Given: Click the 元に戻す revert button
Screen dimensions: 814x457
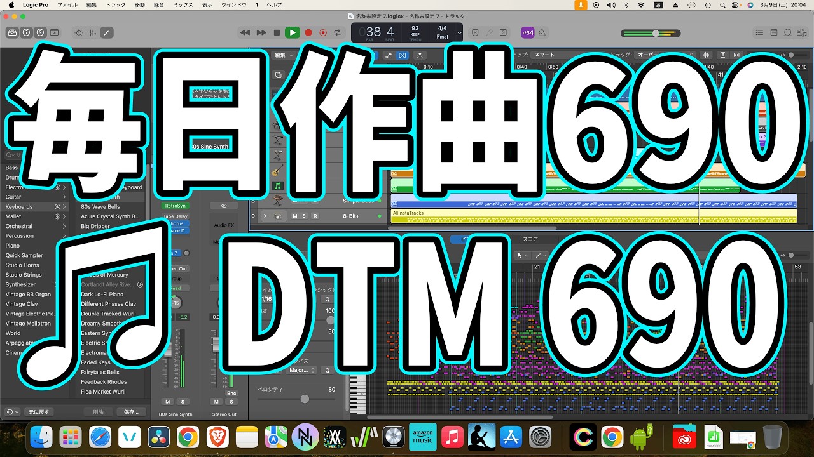Looking at the screenshot, I should [38, 412].
